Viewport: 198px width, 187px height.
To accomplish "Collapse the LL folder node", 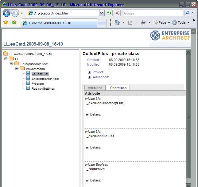I will [6, 59].
